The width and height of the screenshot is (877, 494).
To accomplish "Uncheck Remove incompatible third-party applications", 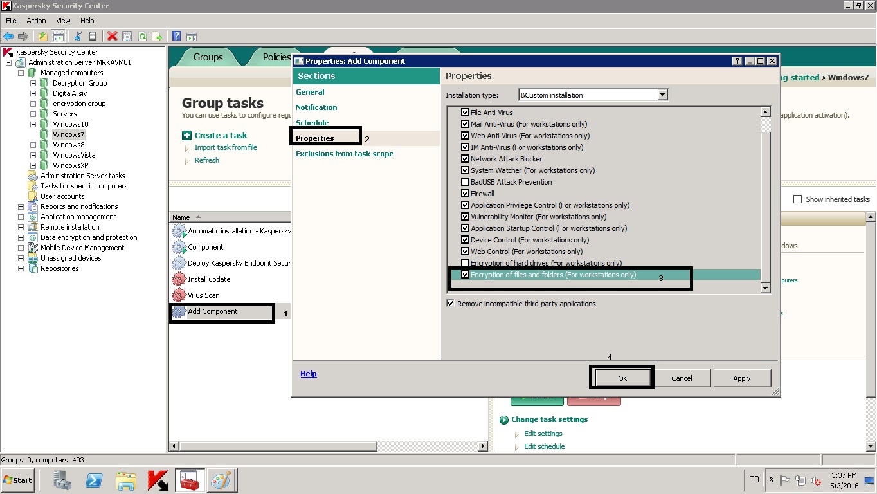I will coord(450,304).
